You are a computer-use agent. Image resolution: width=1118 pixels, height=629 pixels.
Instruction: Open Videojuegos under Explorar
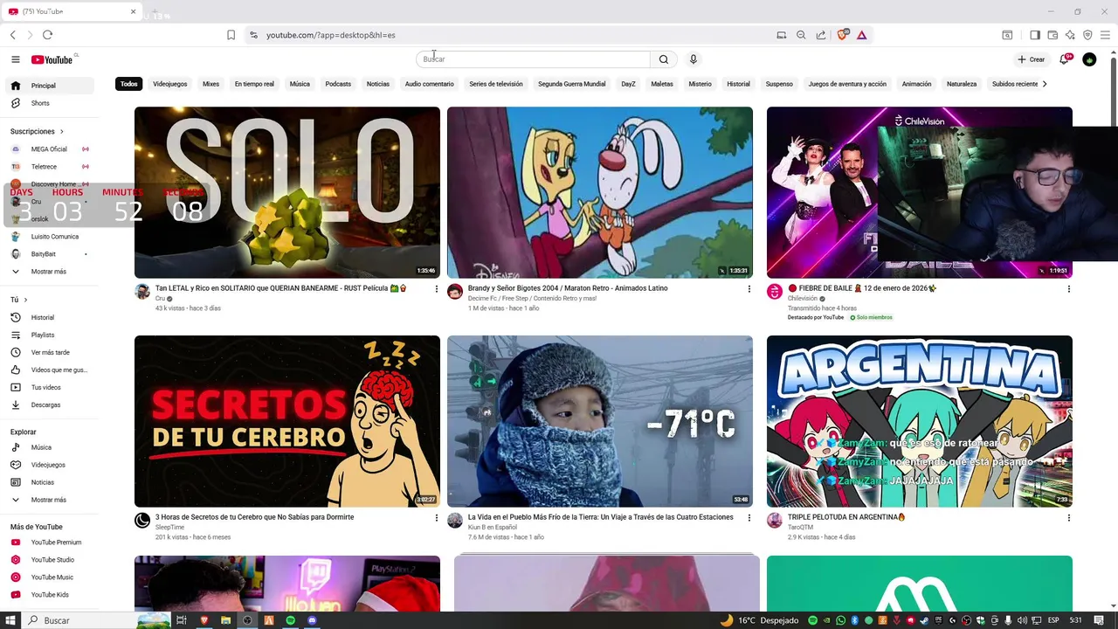(x=52, y=465)
